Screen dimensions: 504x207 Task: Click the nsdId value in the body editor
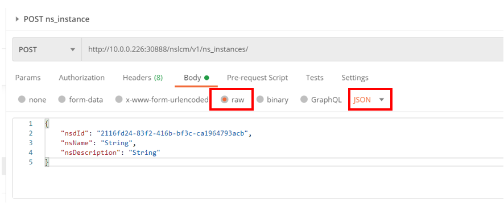(x=173, y=133)
